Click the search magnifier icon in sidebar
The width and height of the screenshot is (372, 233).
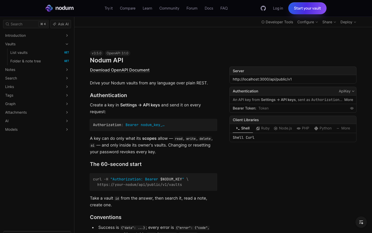point(7,24)
